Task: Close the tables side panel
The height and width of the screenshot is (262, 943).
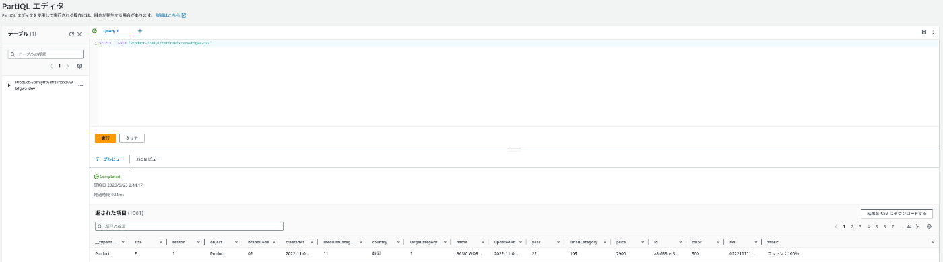Action: (x=79, y=34)
